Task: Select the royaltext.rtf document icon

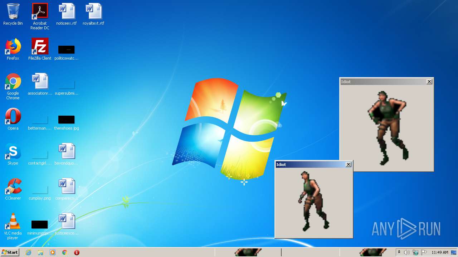Action: (93, 15)
